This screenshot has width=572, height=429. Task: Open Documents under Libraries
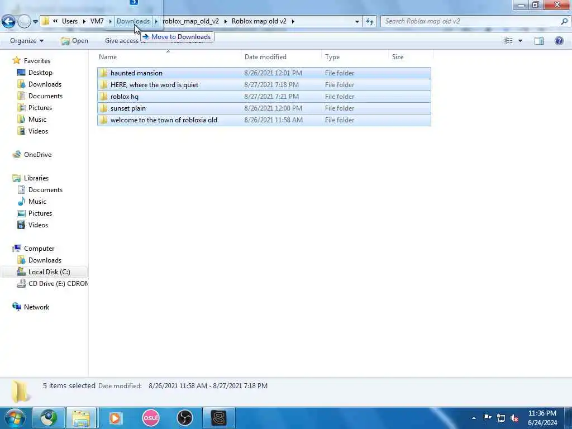point(45,190)
